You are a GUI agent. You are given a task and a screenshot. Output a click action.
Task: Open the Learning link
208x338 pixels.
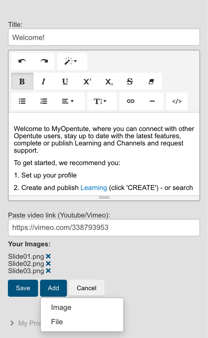94,188
